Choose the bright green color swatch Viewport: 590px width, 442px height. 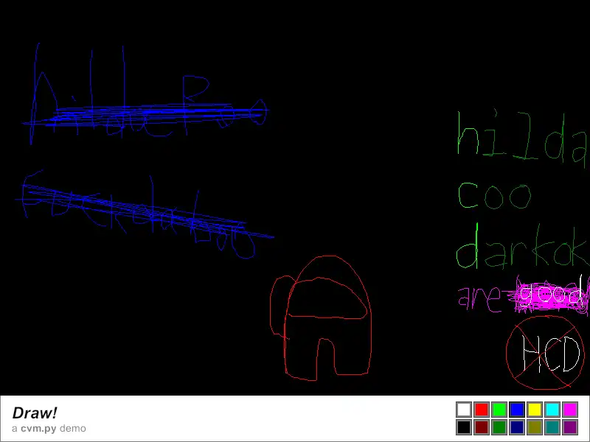499,410
